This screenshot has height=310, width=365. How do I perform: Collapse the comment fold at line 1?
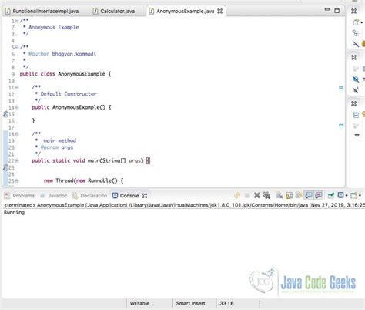click(17, 21)
